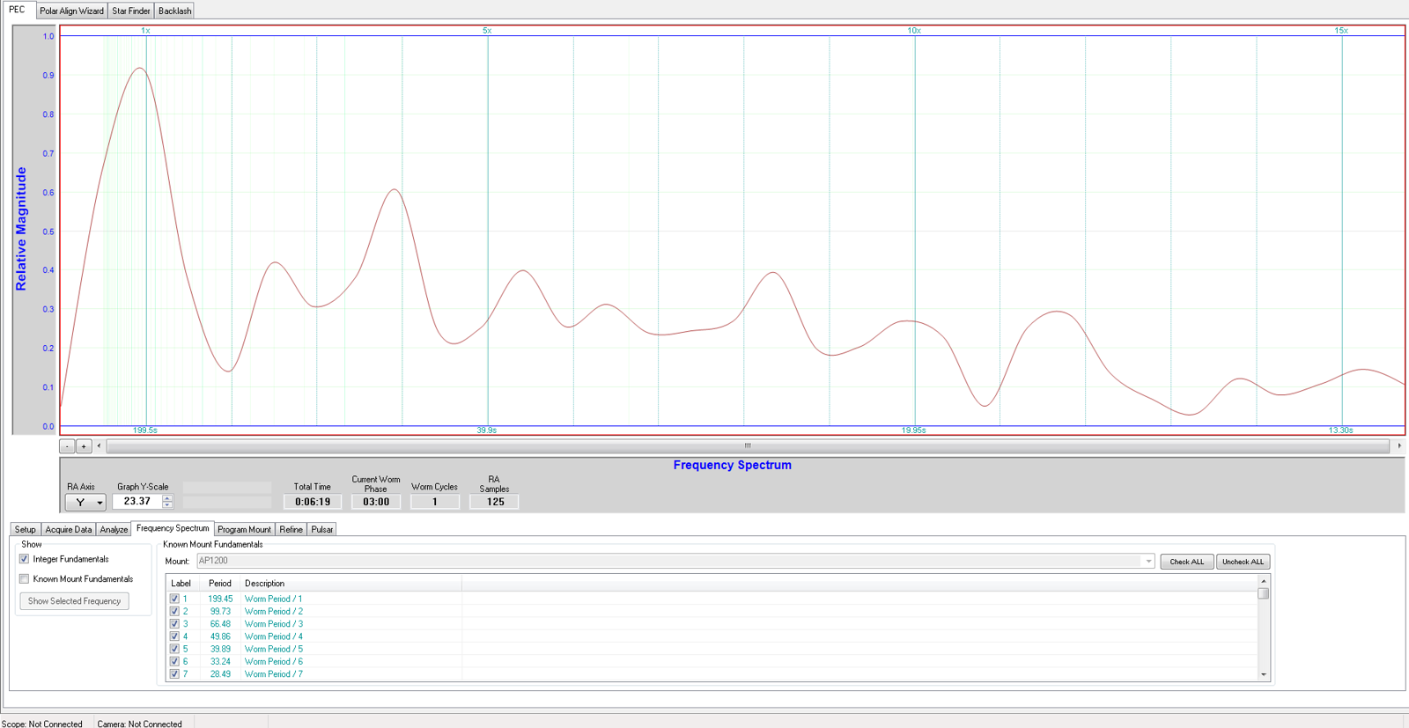Select the period value 39.89
Image resolution: width=1409 pixels, height=728 pixels.
[220, 649]
